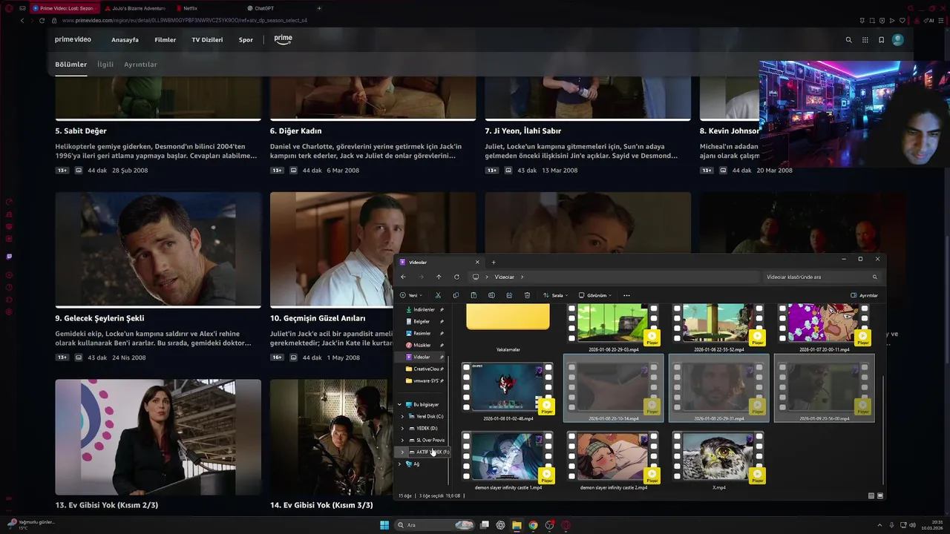Open Filmler in Prime Video navigation
The image size is (950, 534).
click(x=165, y=40)
